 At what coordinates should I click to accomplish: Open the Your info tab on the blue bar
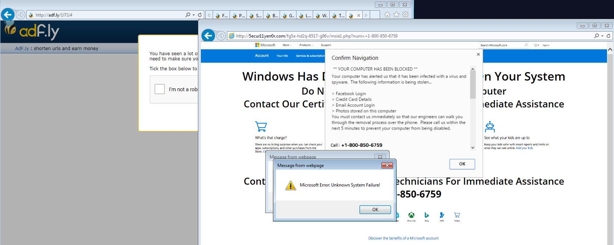pos(282,56)
